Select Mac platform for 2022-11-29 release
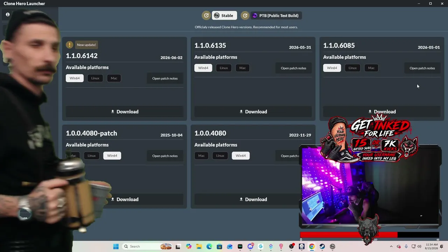 [x=202, y=156]
